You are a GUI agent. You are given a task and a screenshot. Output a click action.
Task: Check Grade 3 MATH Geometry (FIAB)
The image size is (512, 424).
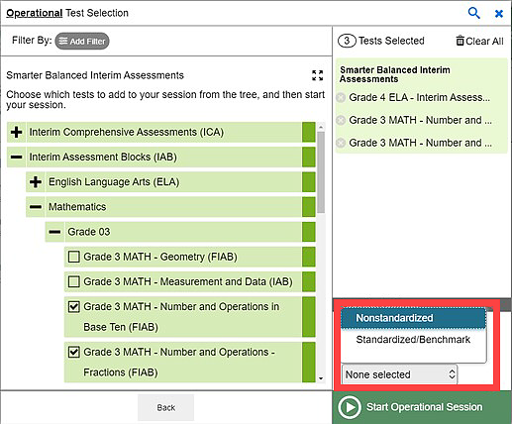click(x=73, y=257)
